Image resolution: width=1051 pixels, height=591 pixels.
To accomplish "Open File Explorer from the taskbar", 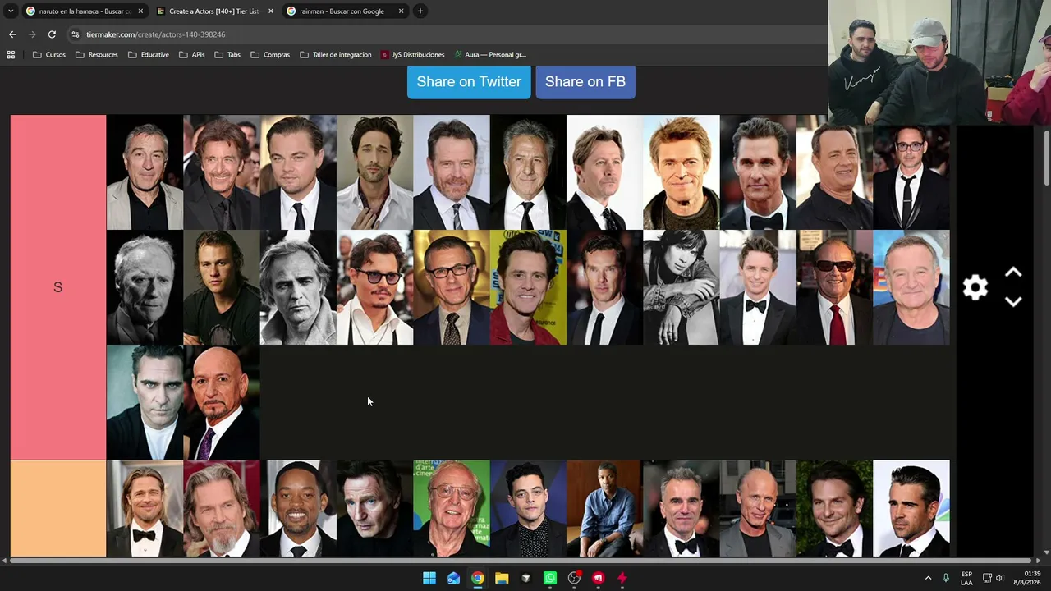I will click(x=502, y=578).
